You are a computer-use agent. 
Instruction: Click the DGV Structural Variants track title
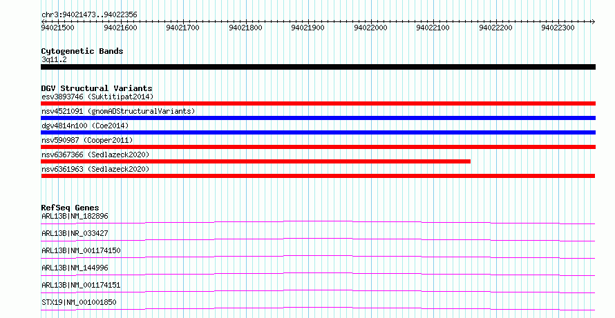pos(97,88)
